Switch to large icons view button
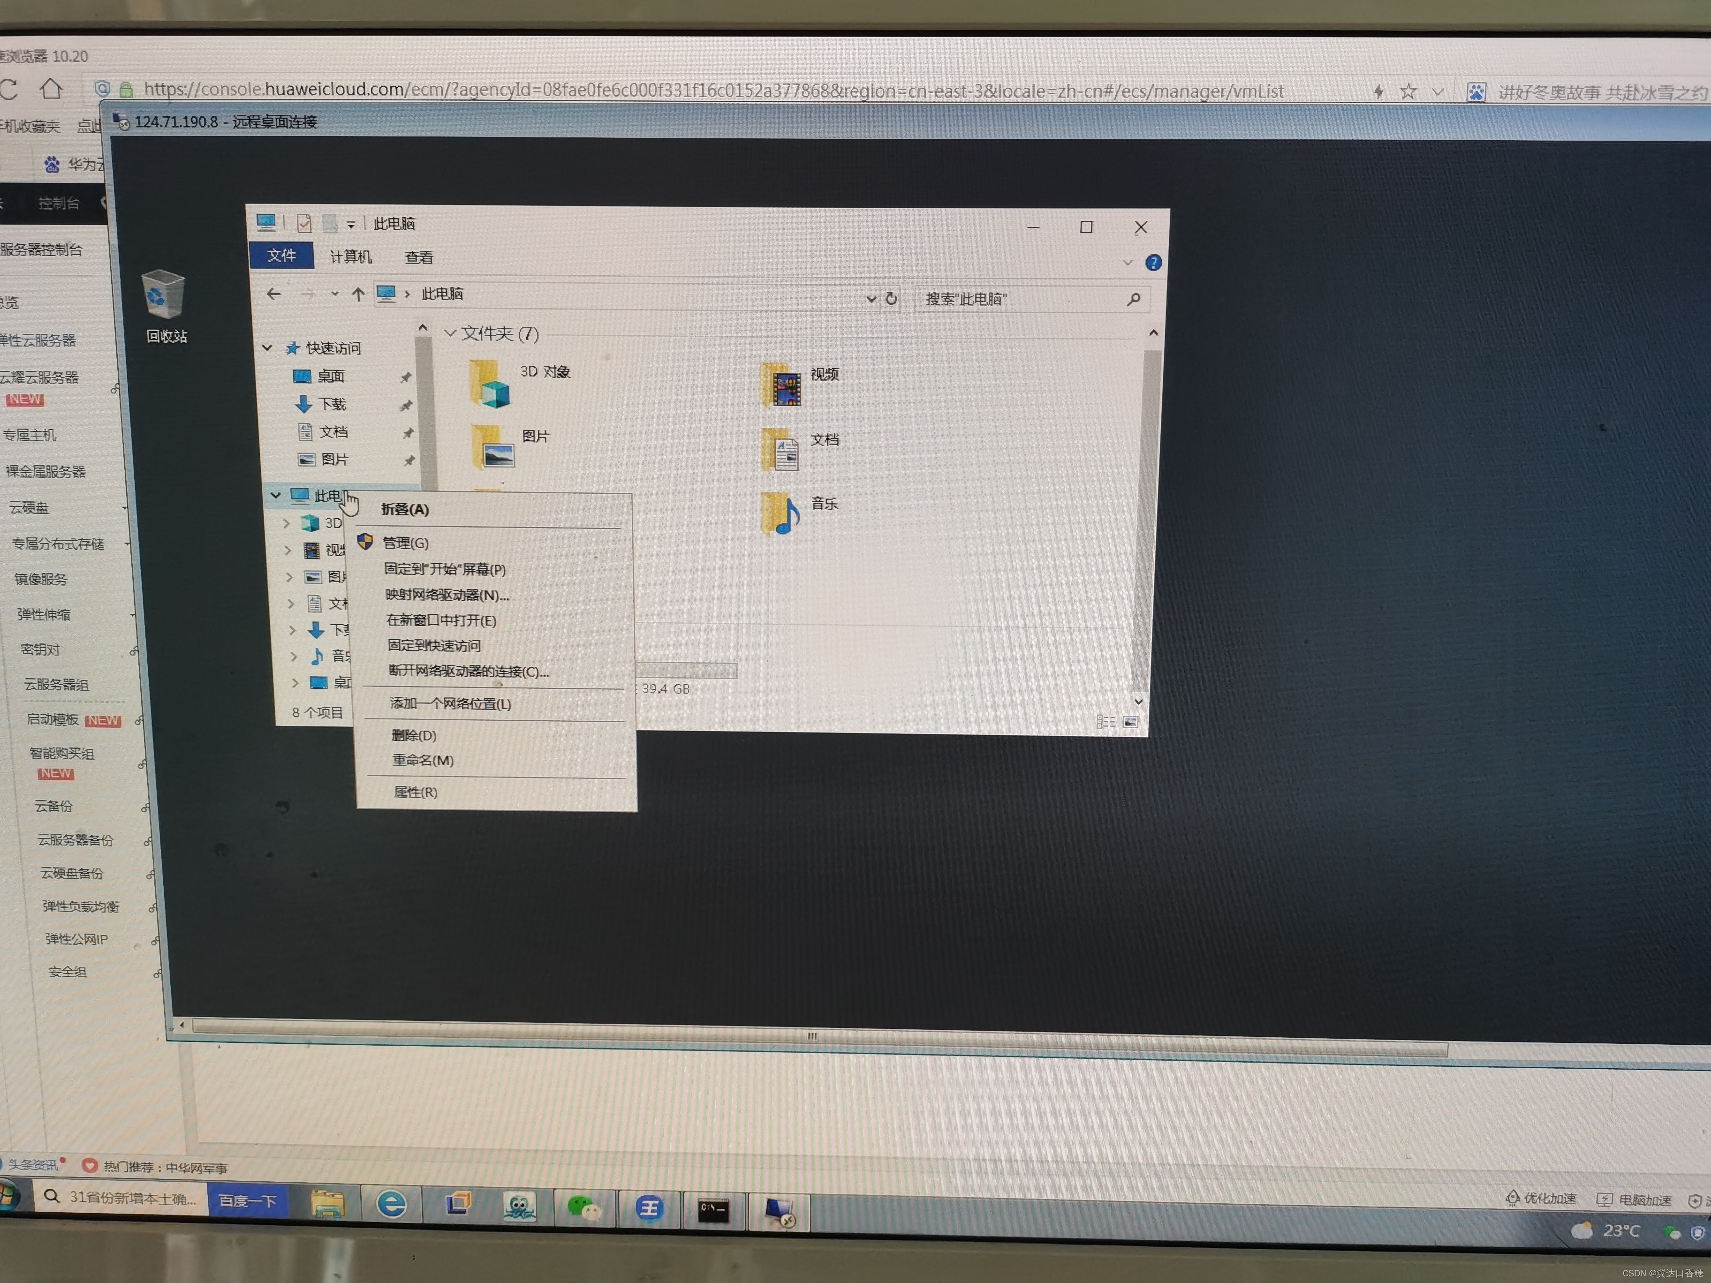 [1130, 722]
